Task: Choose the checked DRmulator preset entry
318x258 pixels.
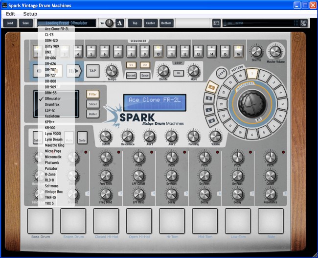Action: pyautogui.click(x=57, y=99)
